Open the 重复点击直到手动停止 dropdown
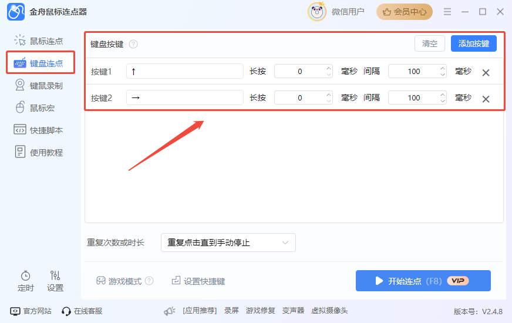512x323 pixels. point(228,243)
